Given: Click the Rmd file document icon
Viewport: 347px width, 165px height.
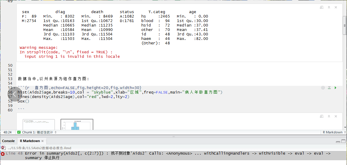Looking at the screenshot, I should pos(3,148).
